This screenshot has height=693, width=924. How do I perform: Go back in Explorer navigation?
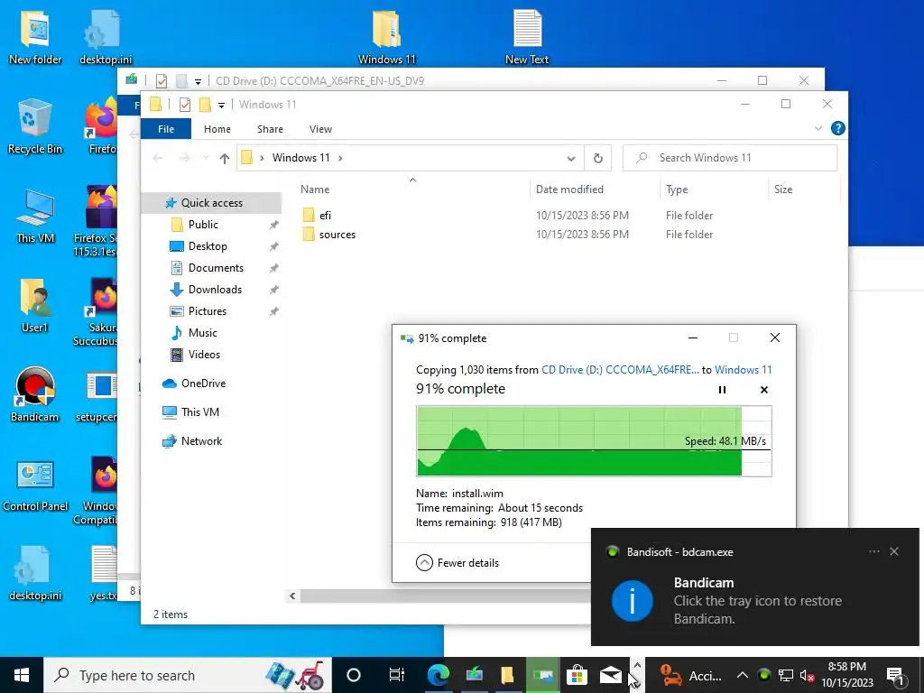[157, 158]
